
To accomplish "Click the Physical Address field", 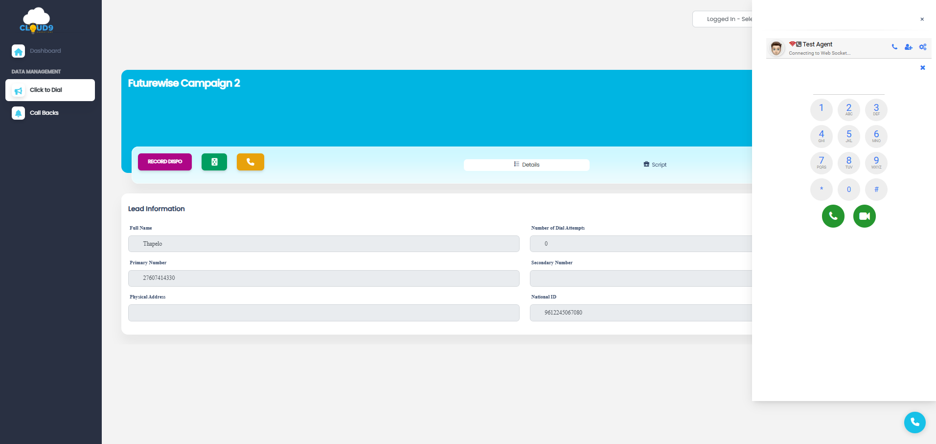I will [x=324, y=313].
